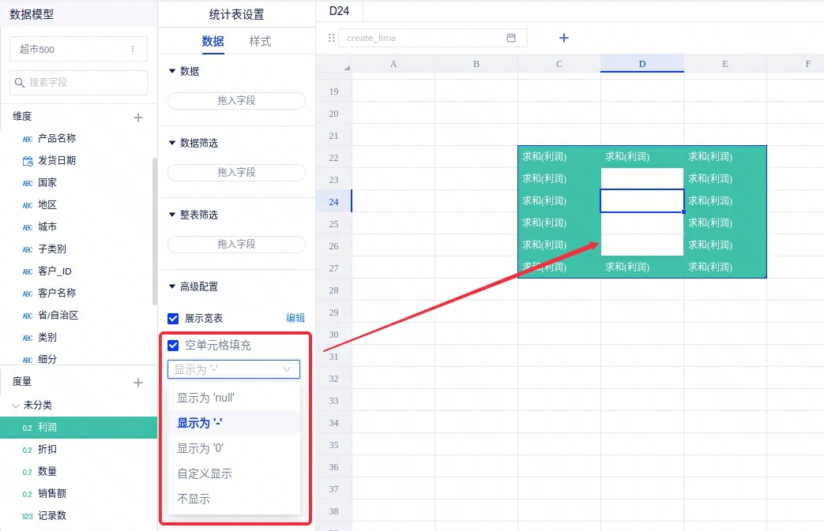Viewport: 824px width, 531px height.
Task: Click the plus icon next to 度量
Action: click(138, 383)
